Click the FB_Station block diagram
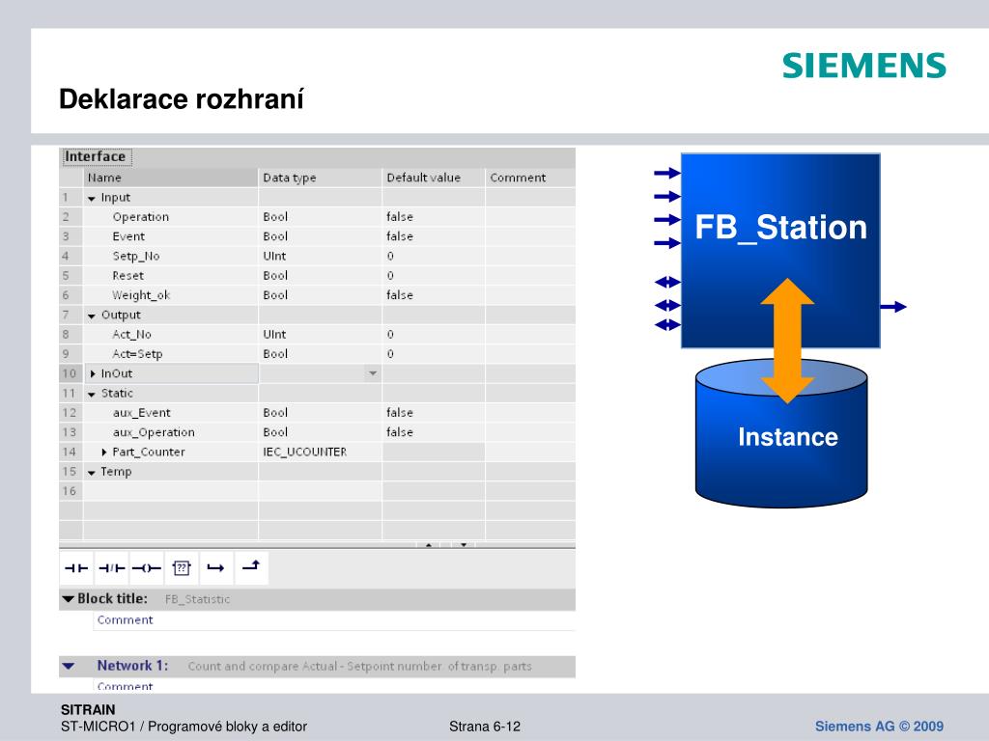 click(780, 250)
